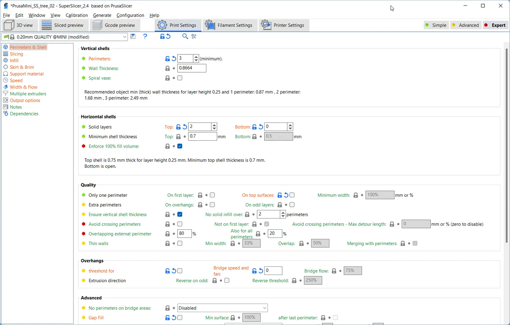
Task: Enable only one perimeter on first layer
Action: (x=213, y=195)
